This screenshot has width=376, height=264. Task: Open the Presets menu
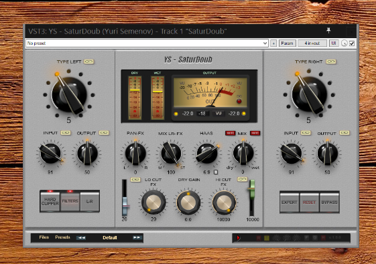click(62, 237)
